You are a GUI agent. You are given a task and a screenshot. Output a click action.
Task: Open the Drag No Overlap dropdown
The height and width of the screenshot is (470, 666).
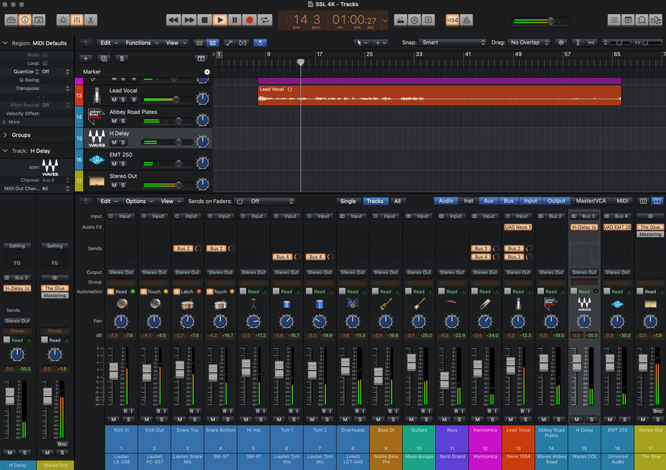tap(529, 42)
